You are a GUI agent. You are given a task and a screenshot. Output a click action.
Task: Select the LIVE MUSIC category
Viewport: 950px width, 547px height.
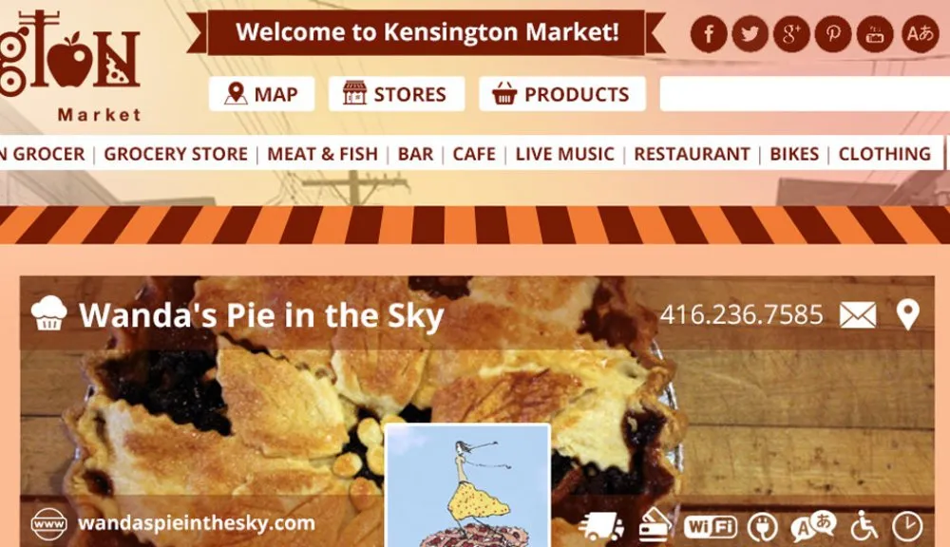point(564,154)
